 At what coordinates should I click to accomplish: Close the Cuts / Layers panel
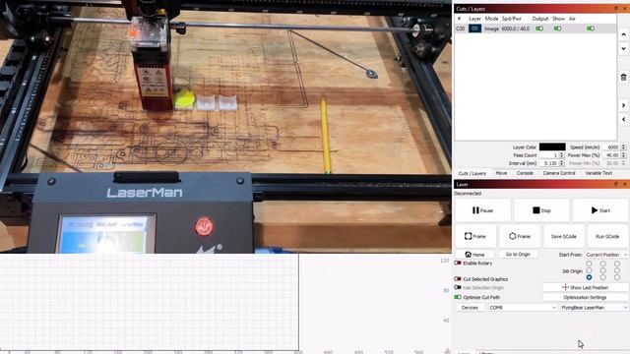tap(625, 9)
